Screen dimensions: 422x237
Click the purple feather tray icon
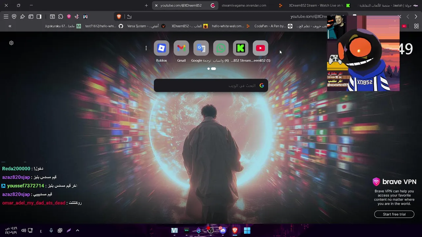coord(69,230)
